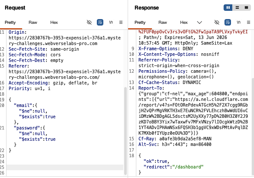The width and height of the screenshot is (254, 178).
Task: Switch to Hex tab in Response
Action: click(184, 23)
